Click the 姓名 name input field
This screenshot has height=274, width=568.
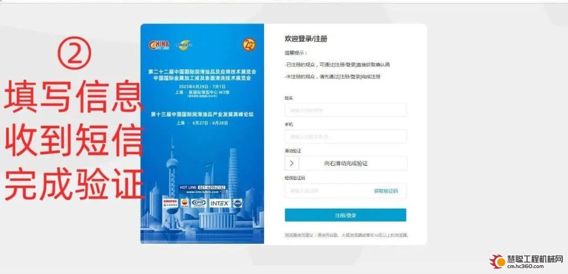(x=345, y=110)
